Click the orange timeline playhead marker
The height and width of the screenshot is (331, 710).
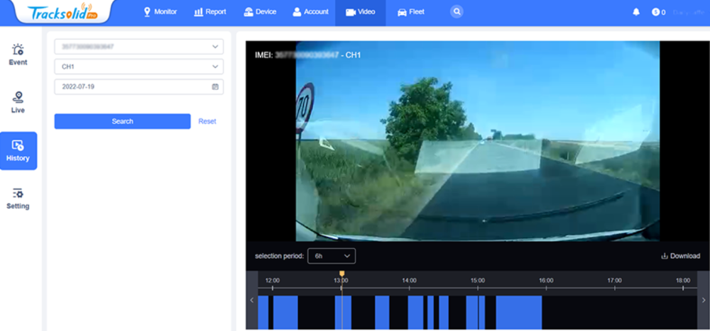pos(342,274)
